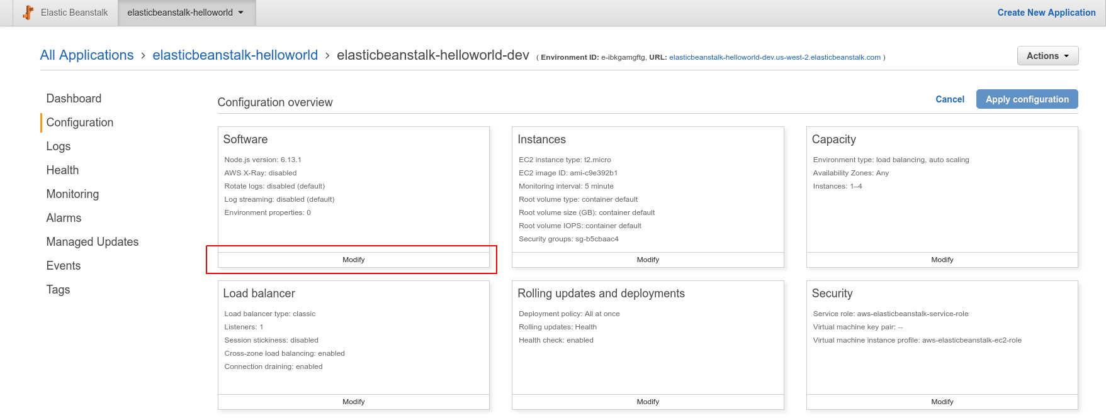Go to the Health page
This screenshot has height=418, width=1106.
coord(62,170)
